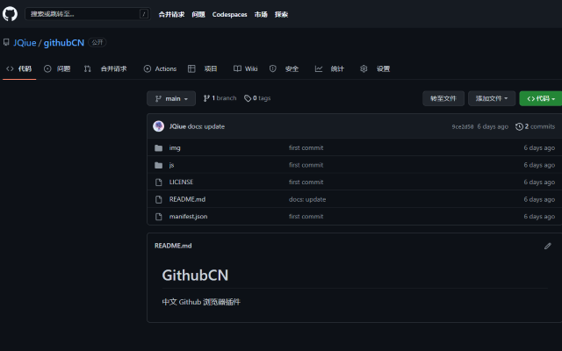Click the 转至文件 button
Viewport: 562px width, 351px height.
[x=443, y=98]
